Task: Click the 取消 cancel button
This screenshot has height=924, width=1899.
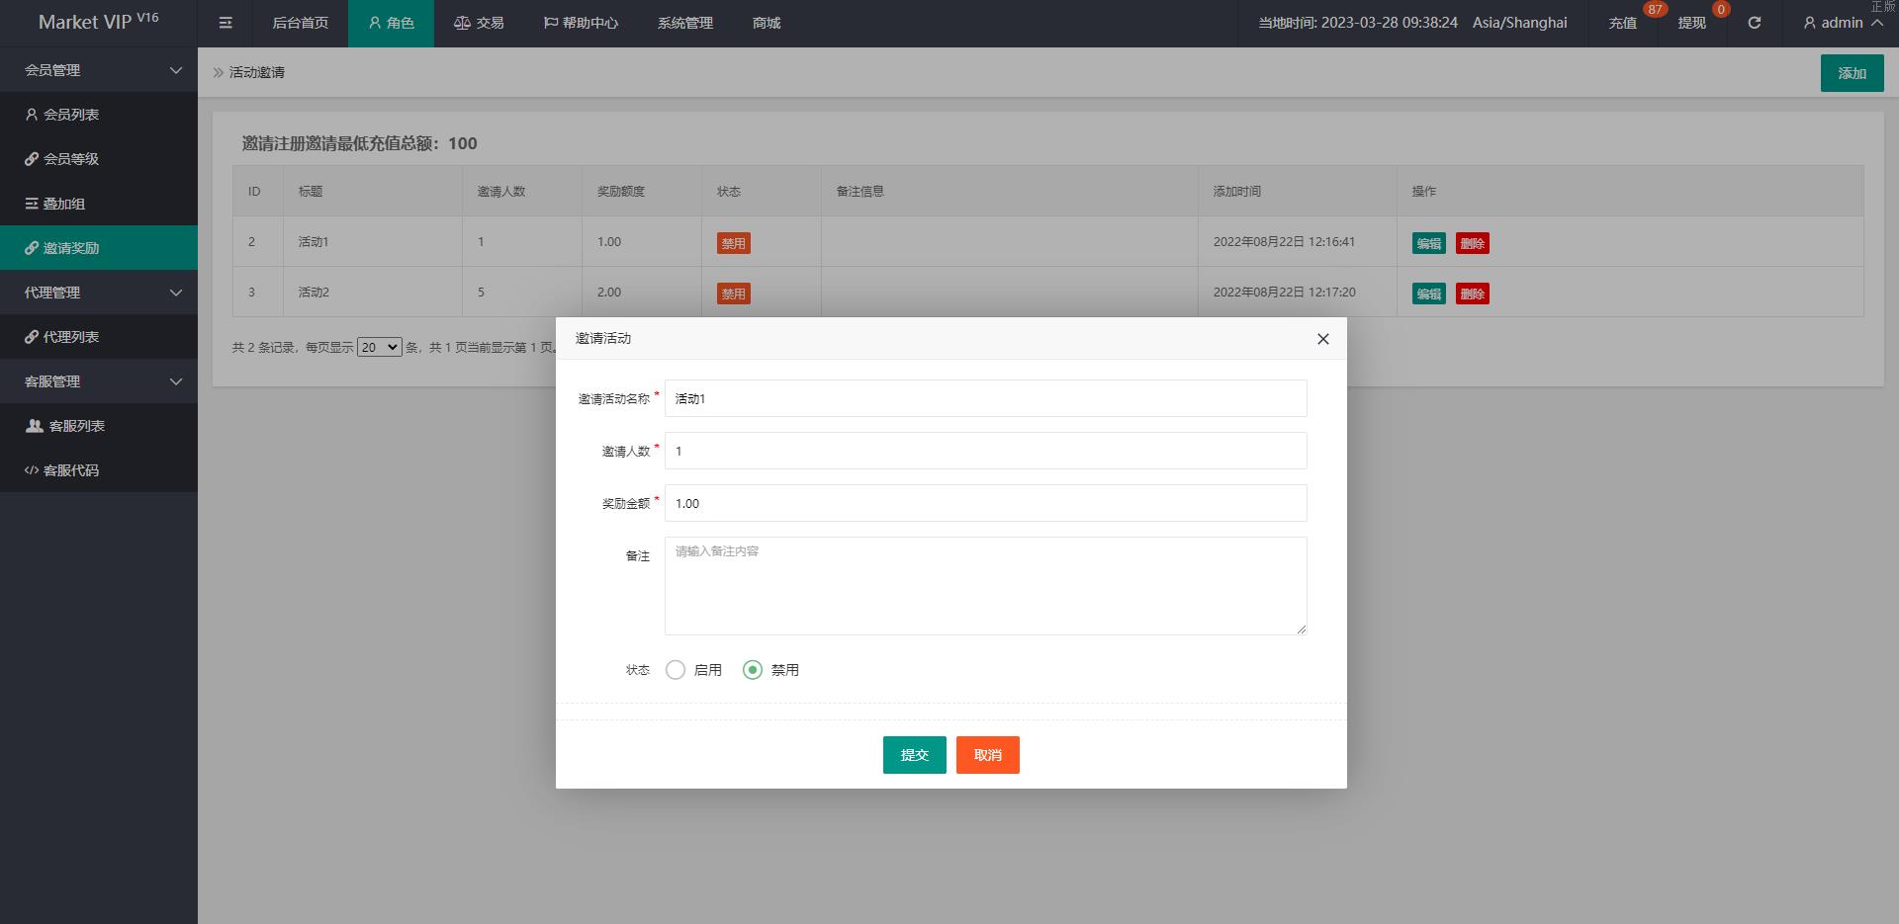Action: (x=987, y=755)
